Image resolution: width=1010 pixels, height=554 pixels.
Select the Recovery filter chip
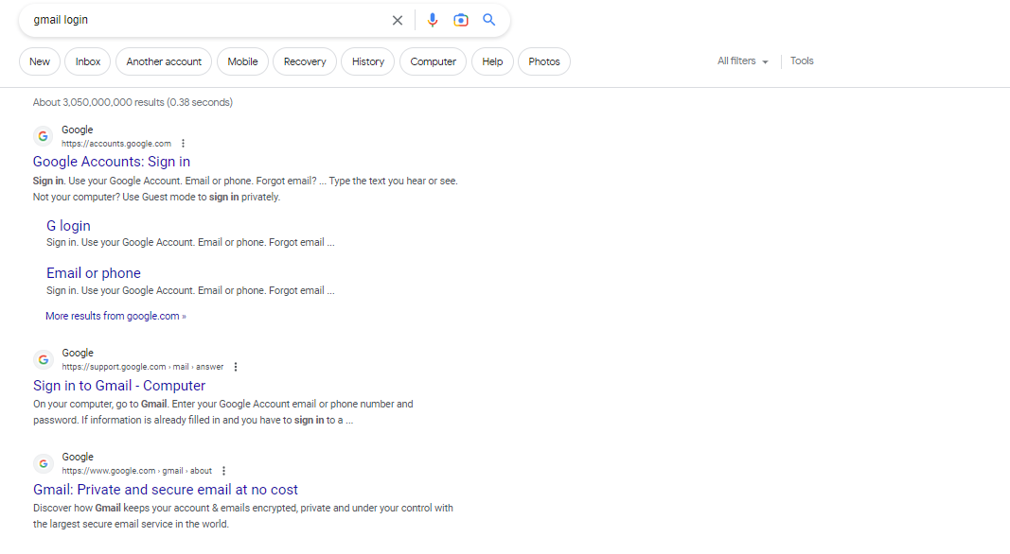(x=305, y=61)
